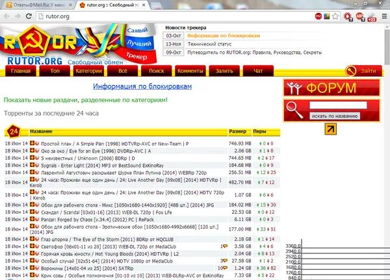
Task: Bookmark page with the star icon
Action: (335, 16)
